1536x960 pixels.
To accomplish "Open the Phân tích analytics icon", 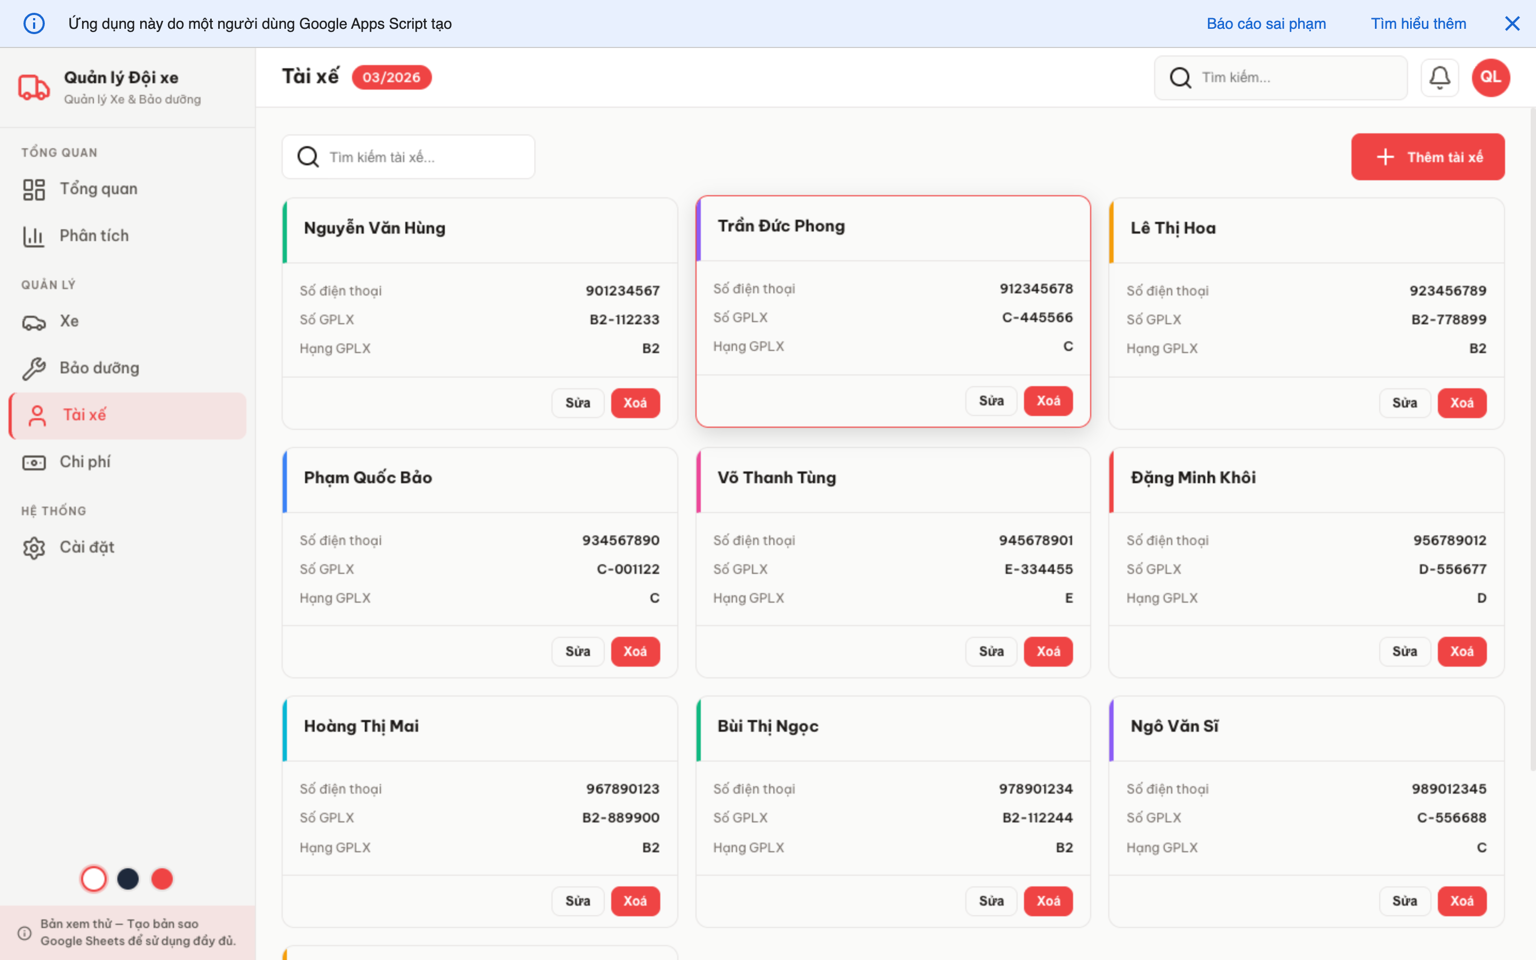I will [34, 236].
